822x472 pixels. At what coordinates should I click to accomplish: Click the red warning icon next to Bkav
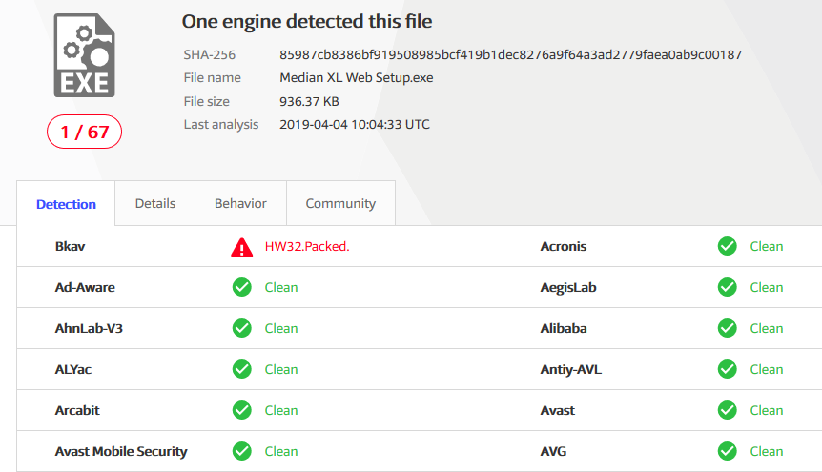(241, 247)
